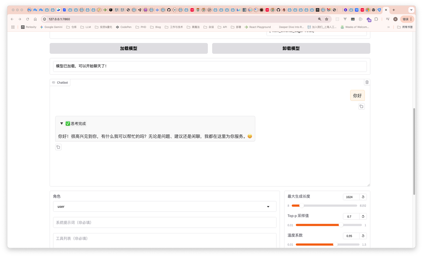The height and width of the screenshot is (257, 423).
Task: Click the 加载模型 button
Action: (129, 48)
